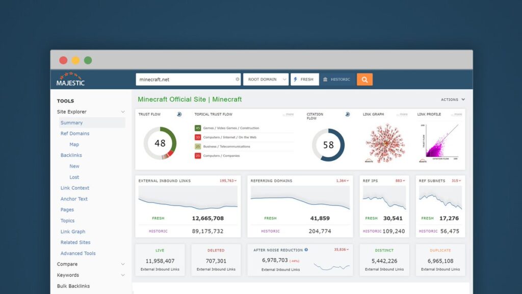Viewport: 522px width, 294px height.
Task: Open the Link Profile scatter chart
Action: (440, 143)
